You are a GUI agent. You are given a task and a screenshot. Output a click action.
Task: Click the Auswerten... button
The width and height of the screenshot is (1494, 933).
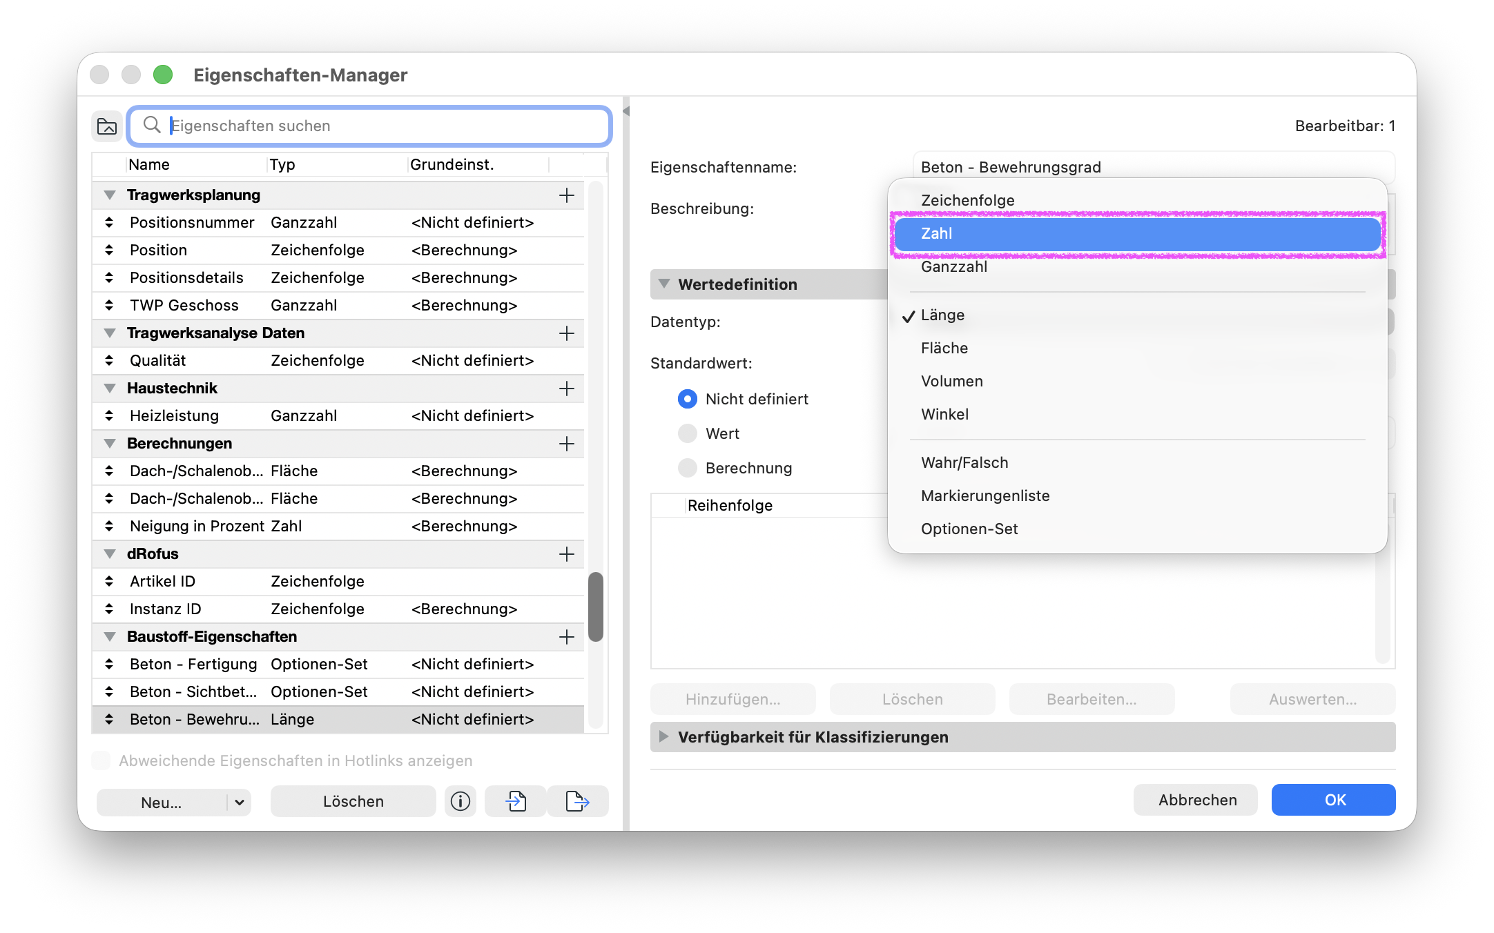(1312, 699)
